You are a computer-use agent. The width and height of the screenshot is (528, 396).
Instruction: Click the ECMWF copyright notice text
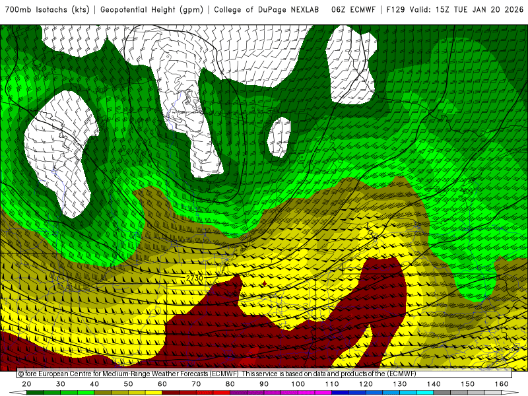click(x=217, y=374)
